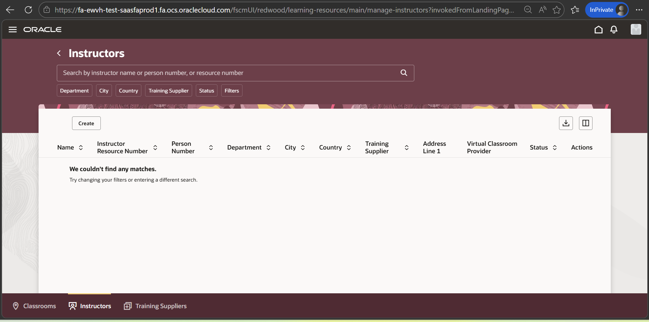Screen dimensions: 649x322
Task: View site information via the lock icon
Action: (47, 10)
